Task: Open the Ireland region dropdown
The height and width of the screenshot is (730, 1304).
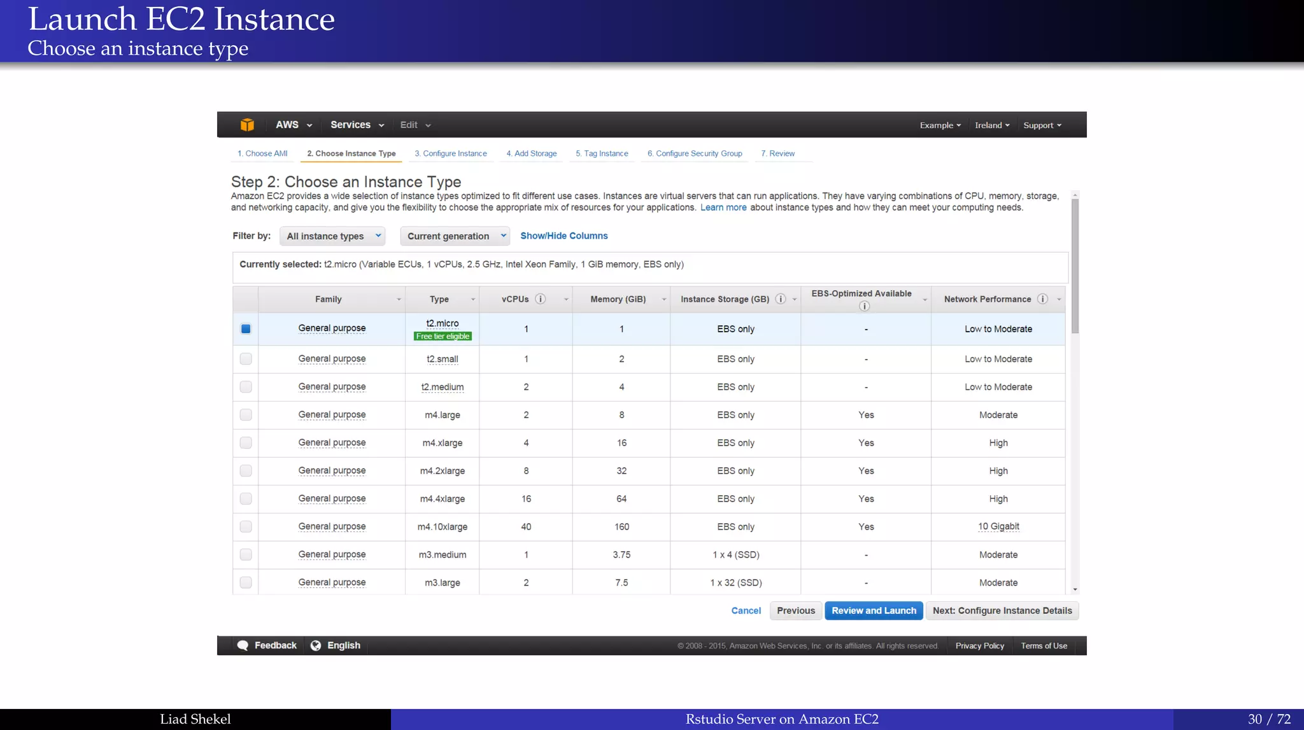Action: click(992, 125)
